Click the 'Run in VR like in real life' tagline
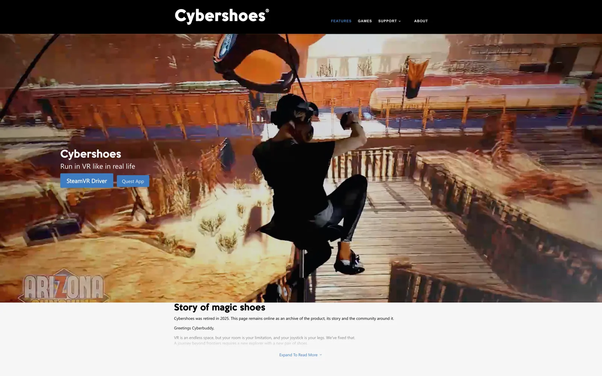The height and width of the screenshot is (376, 602). (x=98, y=166)
